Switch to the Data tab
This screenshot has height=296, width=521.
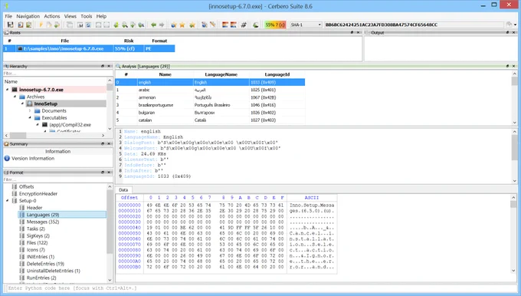tap(123, 190)
